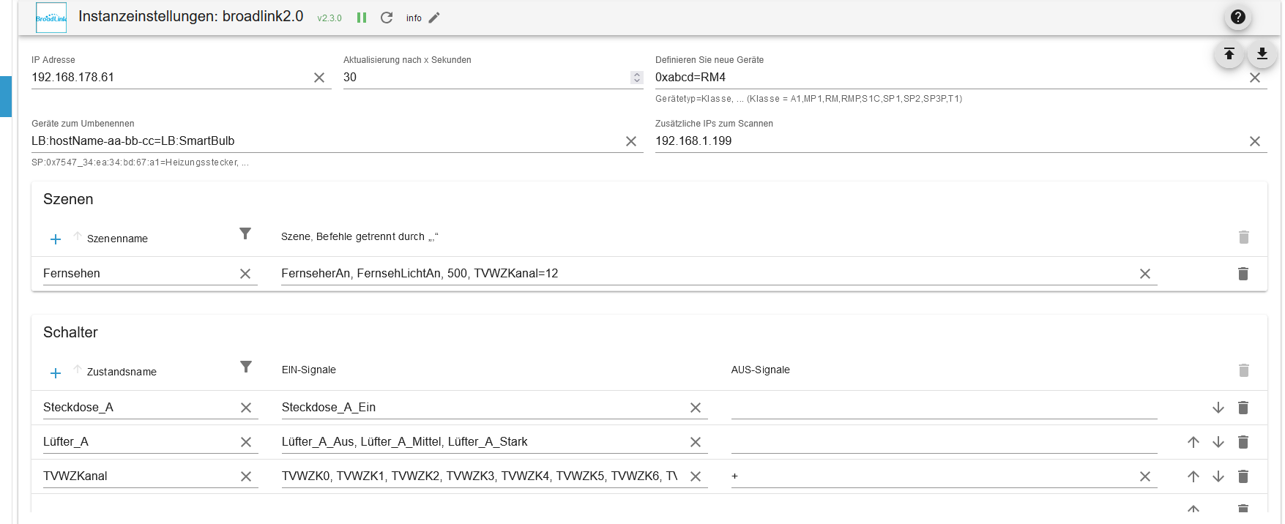Click the restart instance reload icon
This screenshot has width=1285, height=524.
tap(387, 18)
